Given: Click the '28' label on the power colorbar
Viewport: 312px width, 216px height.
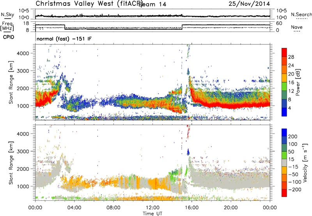Looking at the screenshot, I should point(291,57).
